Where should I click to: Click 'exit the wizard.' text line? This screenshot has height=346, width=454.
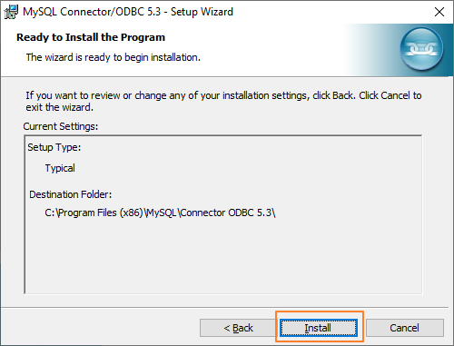(x=59, y=107)
